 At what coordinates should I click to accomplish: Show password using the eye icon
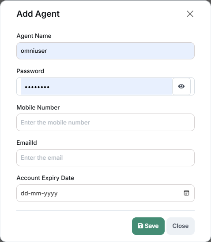(181, 86)
